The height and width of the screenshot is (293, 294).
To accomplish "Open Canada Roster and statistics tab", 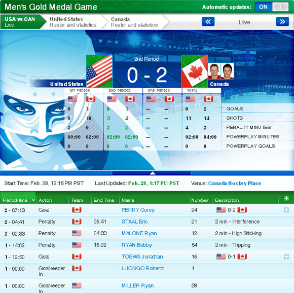I will (x=134, y=22).
